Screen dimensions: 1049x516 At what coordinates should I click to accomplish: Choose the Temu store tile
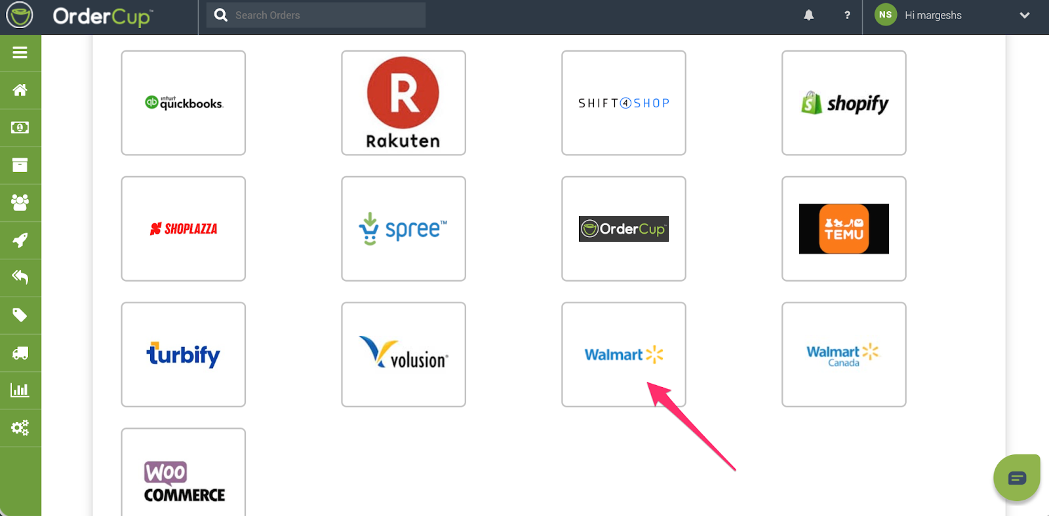coord(844,229)
